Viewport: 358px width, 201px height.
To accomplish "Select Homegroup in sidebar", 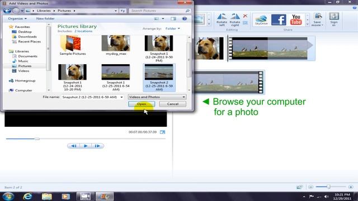I will (25, 80).
